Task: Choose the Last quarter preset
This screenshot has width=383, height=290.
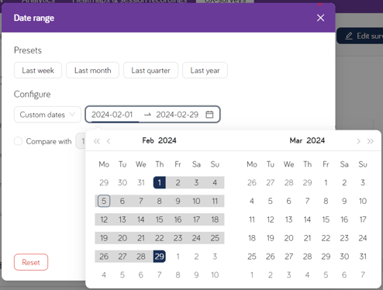Action: (x=150, y=71)
